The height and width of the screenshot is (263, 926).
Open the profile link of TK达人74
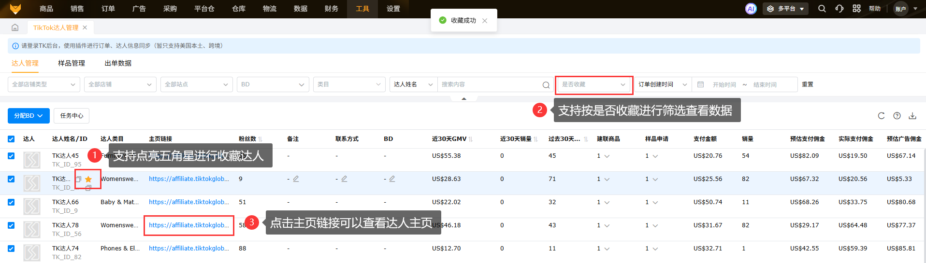point(189,249)
